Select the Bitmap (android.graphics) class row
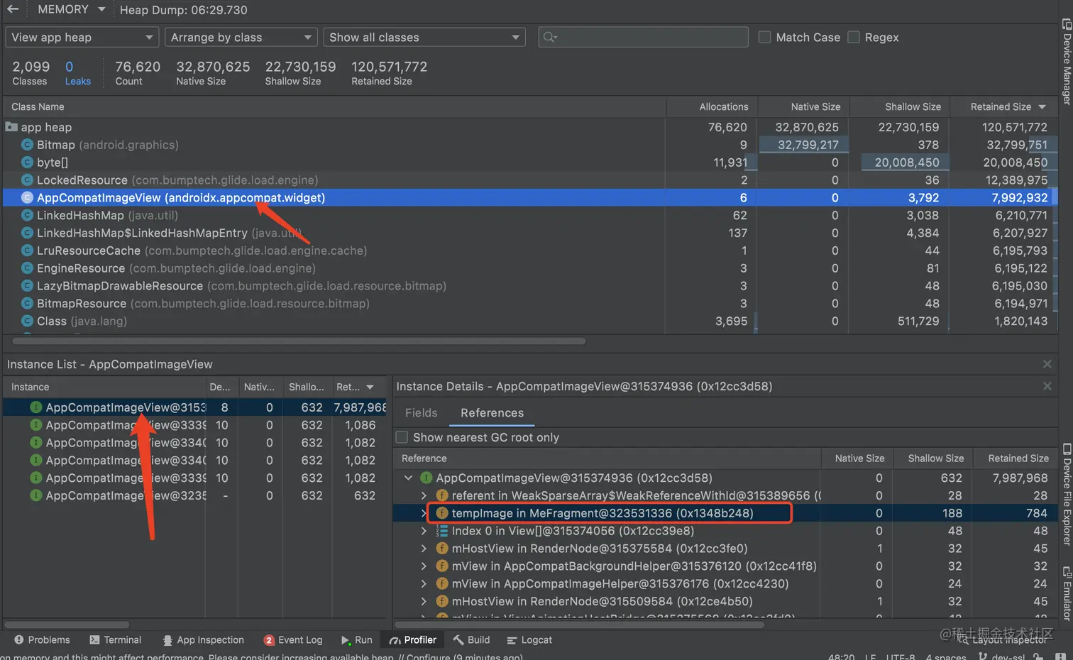 [529, 145]
